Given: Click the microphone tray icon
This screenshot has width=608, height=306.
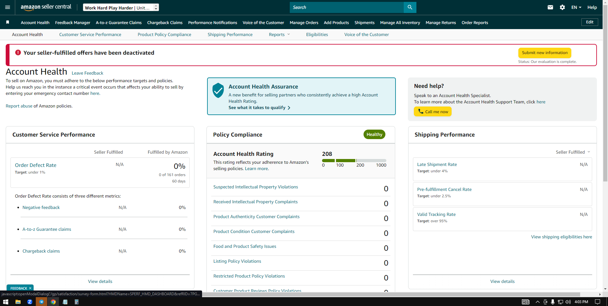Looking at the screenshot, I should (553, 302).
